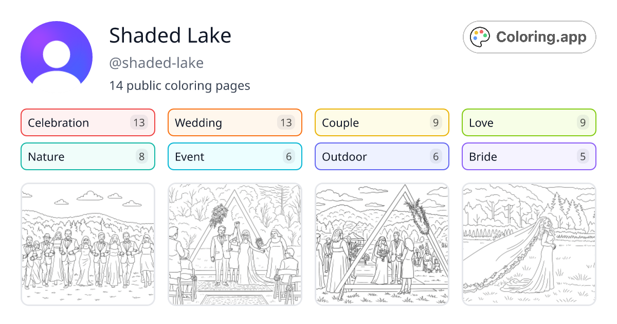Select the Nature tag count badge
This screenshot has width=617, height=324.
click(141, 156)
